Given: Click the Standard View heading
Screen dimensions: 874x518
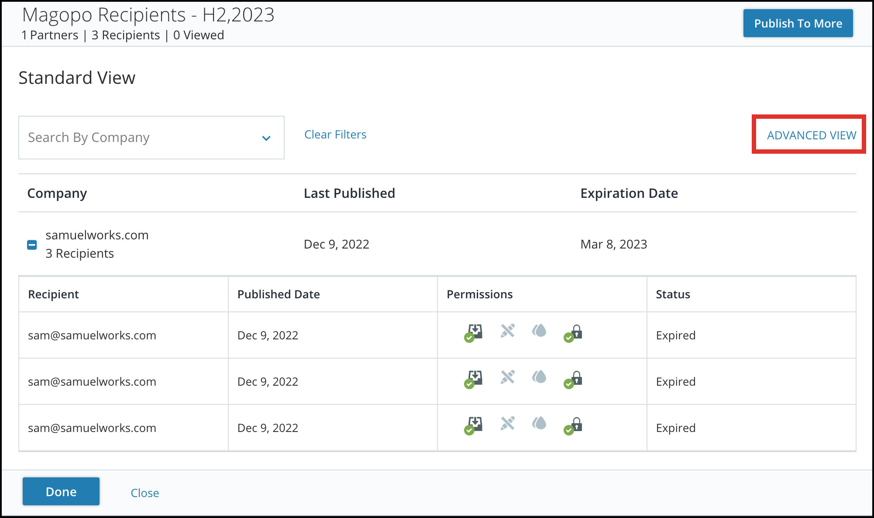Looking at the screenshot, I should pyautogui.click(x=77, y=78).
